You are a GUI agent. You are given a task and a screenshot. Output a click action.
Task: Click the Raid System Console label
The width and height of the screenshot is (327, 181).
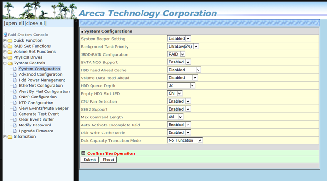(x=28, y=35)
